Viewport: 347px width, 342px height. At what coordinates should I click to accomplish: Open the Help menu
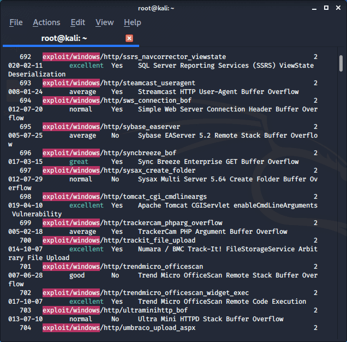[x=133, y=22]
